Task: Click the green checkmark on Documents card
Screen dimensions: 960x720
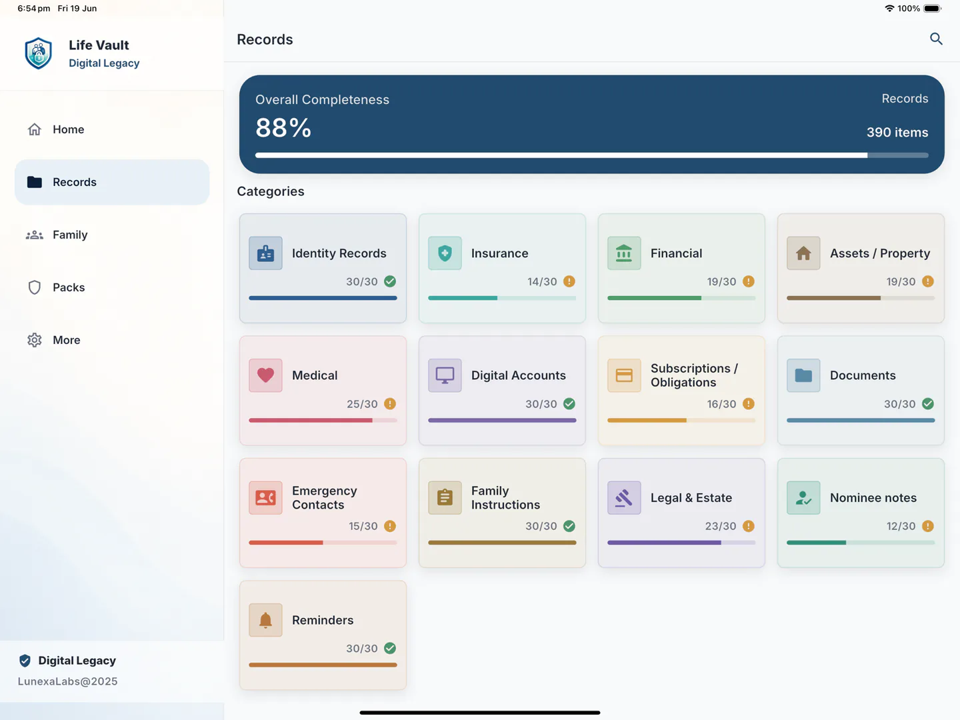Action: [928, 404]
